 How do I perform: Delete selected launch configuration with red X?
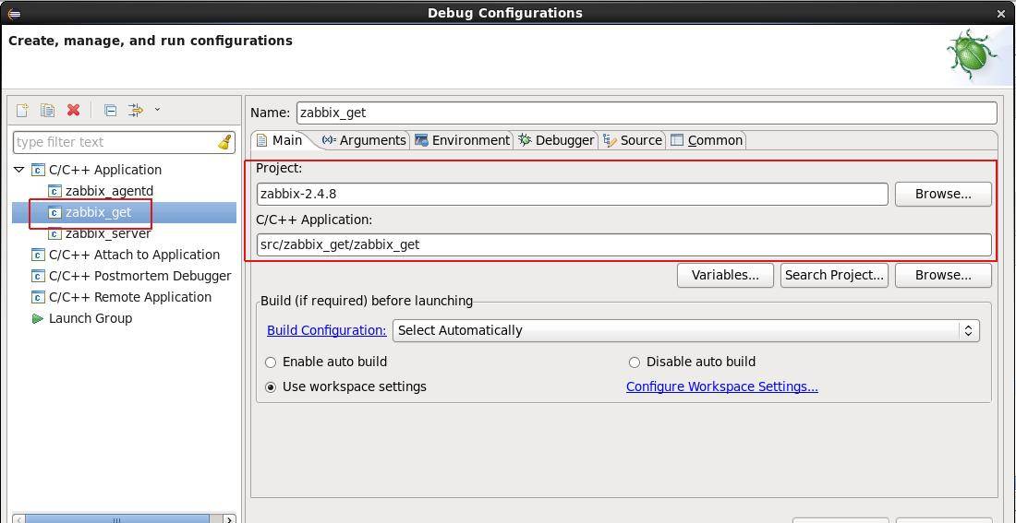(x=74, y=111)
